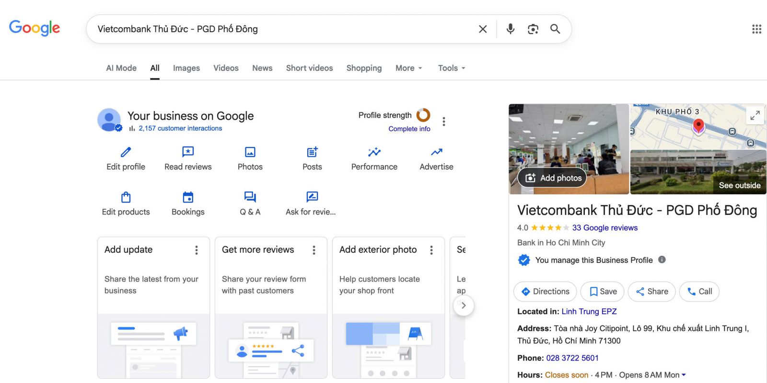
Task: Click the business account avatar
Action: tap(109, 120)
